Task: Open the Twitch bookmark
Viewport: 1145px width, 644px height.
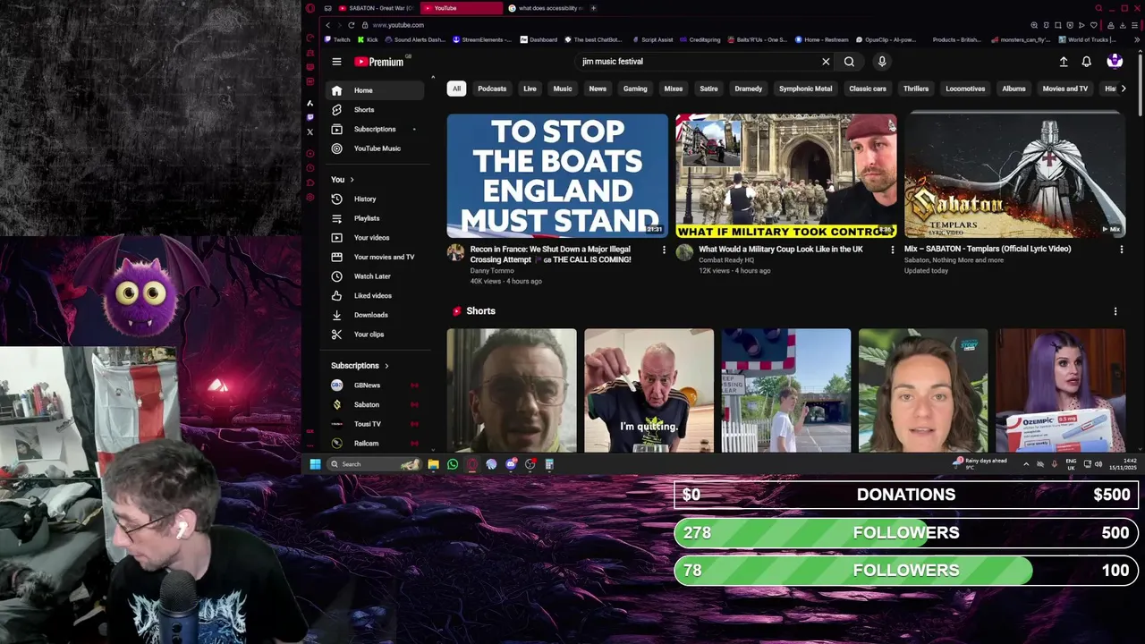Action: pyautogui.click(x=338, y=39)
